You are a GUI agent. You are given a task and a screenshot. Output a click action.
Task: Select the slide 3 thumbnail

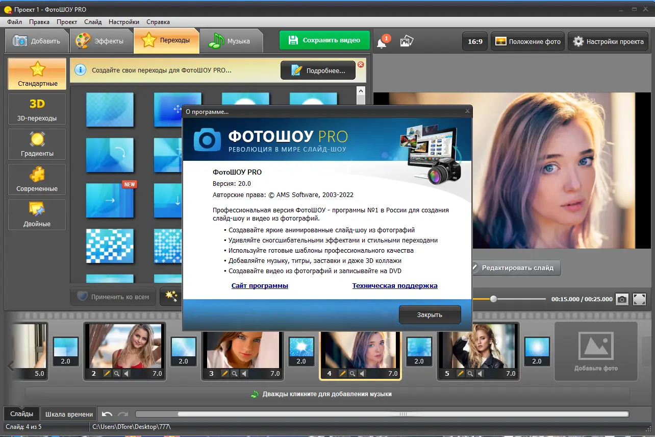pyautogui.click(x=242, y=352)
